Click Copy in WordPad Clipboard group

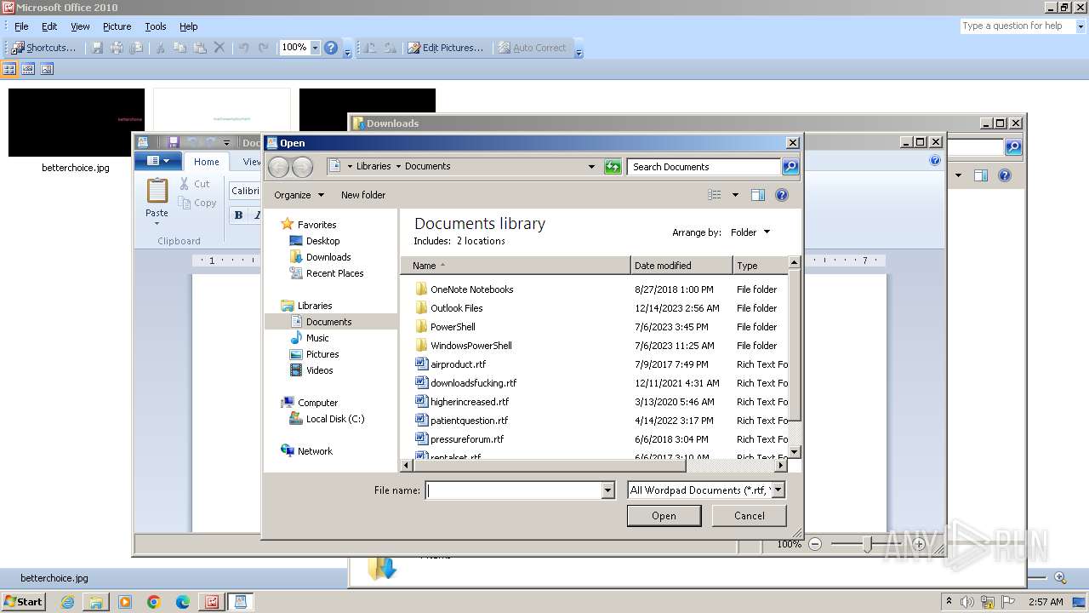click(197, 203)
